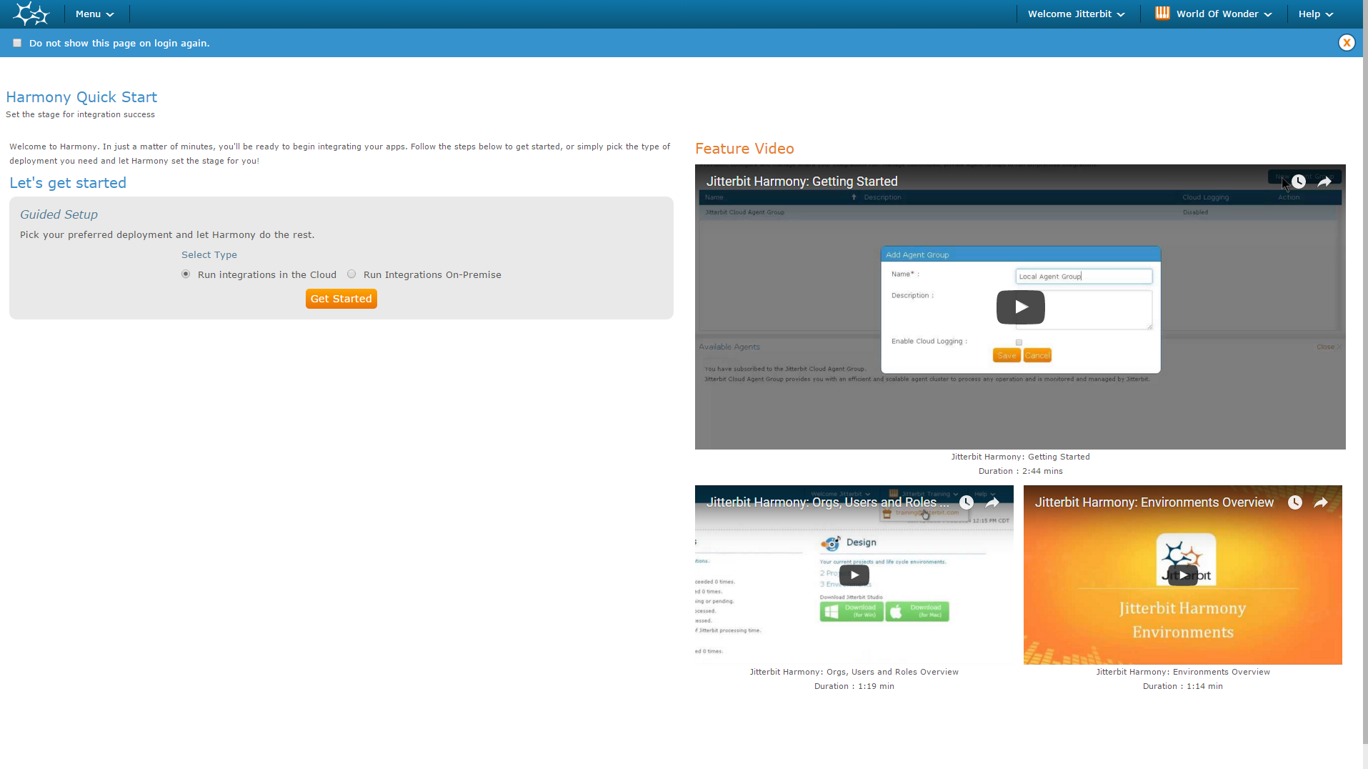Screen dimensions: 1368x769
Task: Enable 'Do not show this page' checkbox
Action: 17,43
